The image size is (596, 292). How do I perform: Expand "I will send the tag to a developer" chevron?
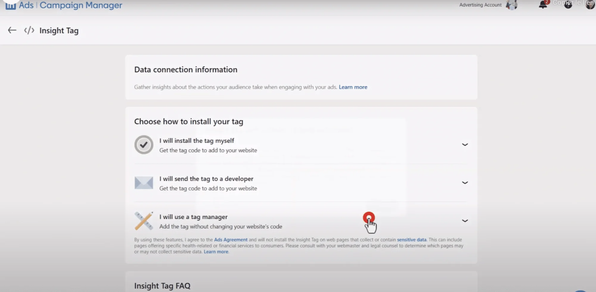pos(465,183)
